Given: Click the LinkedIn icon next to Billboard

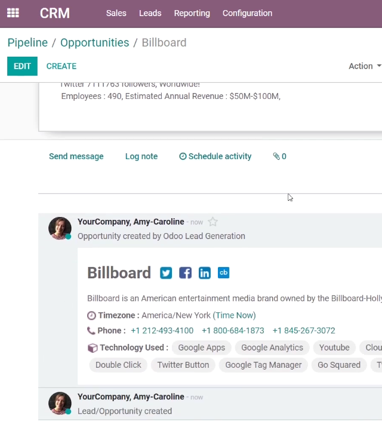Looking at the screenshot, I should 205,273.
